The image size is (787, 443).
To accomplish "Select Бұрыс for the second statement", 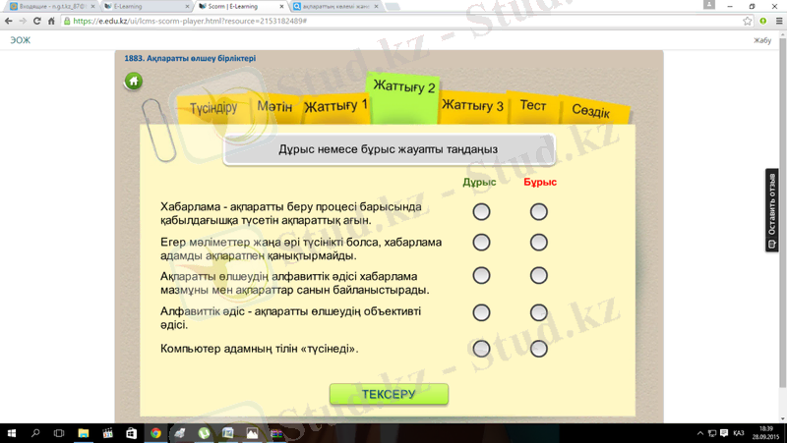I will (x=538, y=242).
